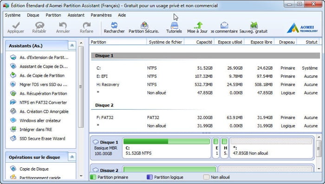Click the Refaire redo arrow icon
The width and height of the screenshot is (325, 184).
(x=87, y=25)
